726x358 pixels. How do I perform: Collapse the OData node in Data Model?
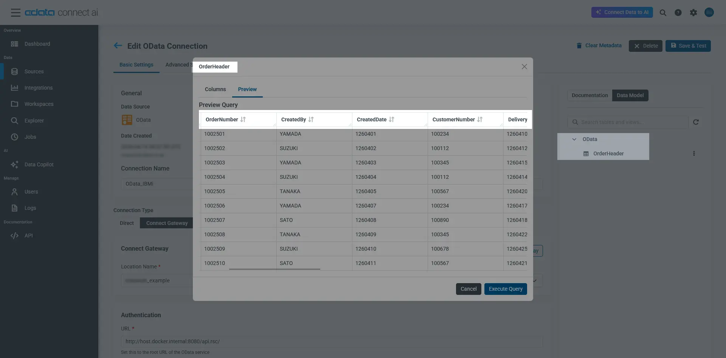pyautogui.click(x=574, y=139)
